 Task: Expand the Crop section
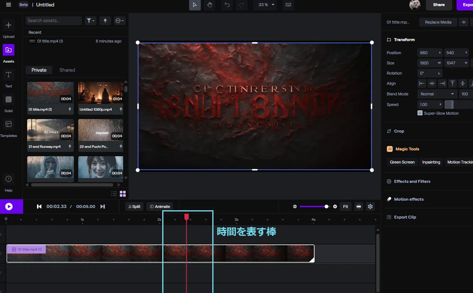(399, 131)
